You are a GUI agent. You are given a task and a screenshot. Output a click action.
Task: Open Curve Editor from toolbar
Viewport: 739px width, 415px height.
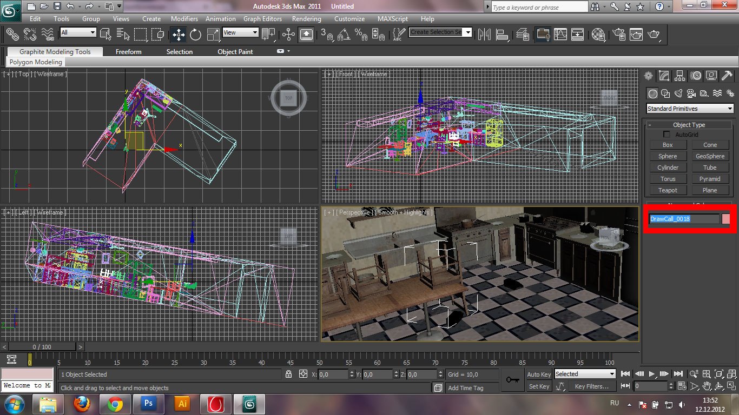pos(560,35)
